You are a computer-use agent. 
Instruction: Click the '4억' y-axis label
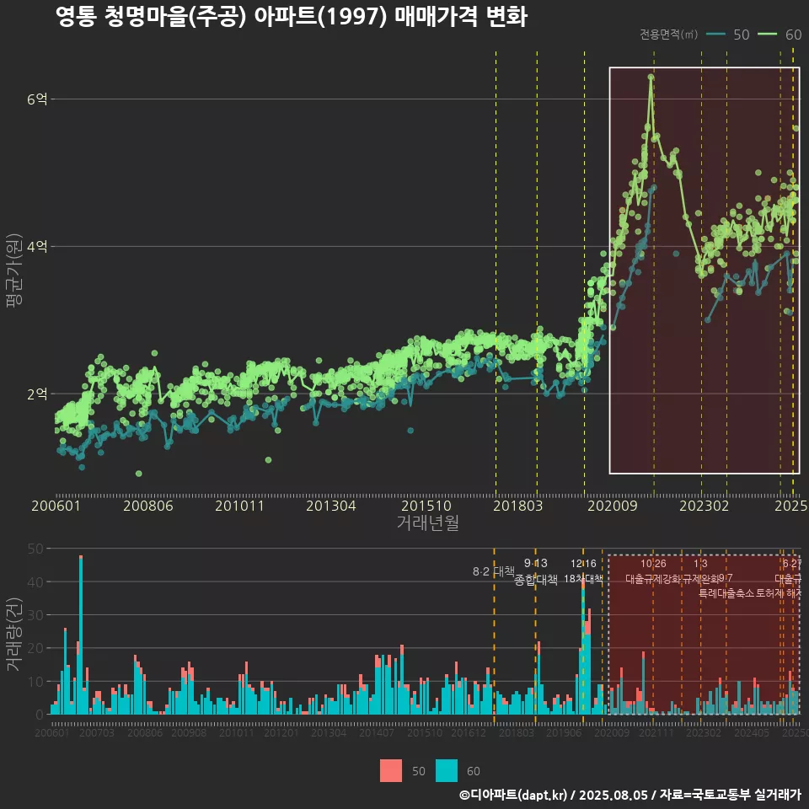tap(37, 247)
